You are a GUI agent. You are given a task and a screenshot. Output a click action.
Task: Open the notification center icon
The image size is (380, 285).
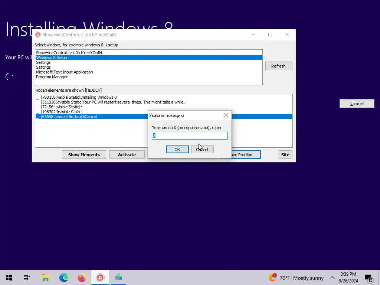tap(368, 278)
